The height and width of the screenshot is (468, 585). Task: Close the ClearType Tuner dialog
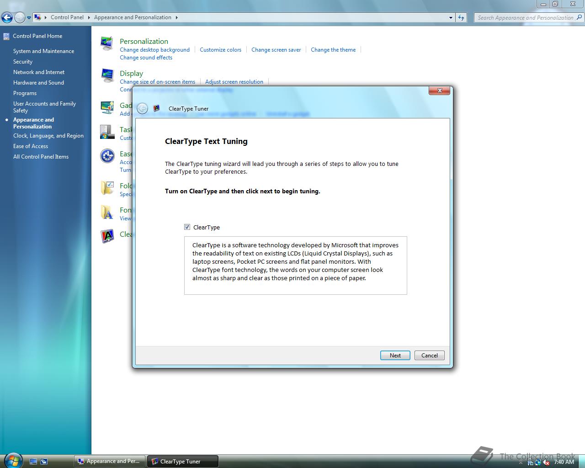point(439,90)
